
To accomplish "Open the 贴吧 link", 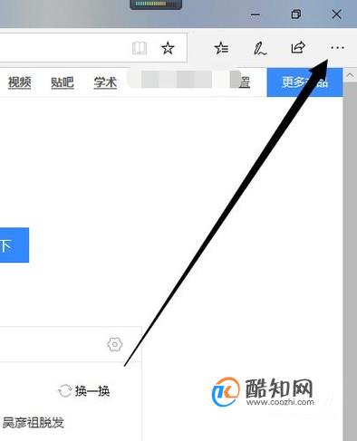I will point(63,82).
